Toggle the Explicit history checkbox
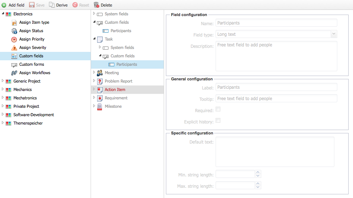This screenshot has height=198, width=353. (x=218, y=121)
